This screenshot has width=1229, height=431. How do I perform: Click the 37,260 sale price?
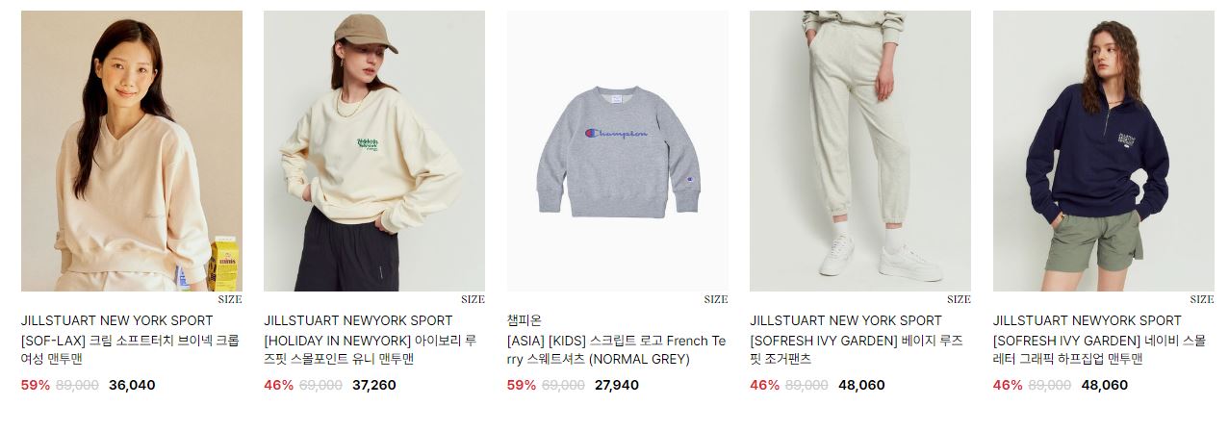click(374, 385)
